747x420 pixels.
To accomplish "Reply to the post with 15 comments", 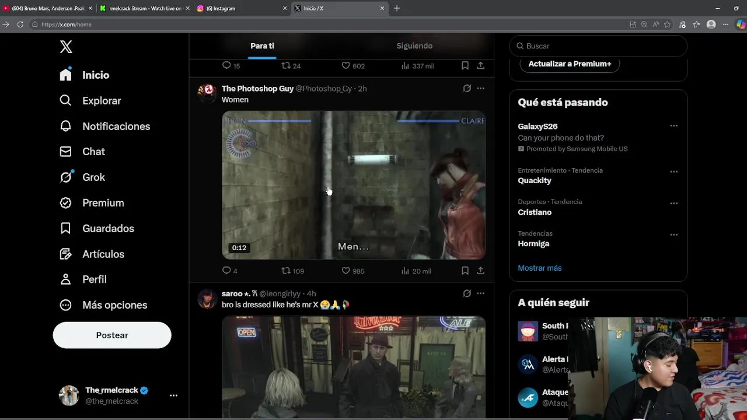I will (x=231, y=66).
